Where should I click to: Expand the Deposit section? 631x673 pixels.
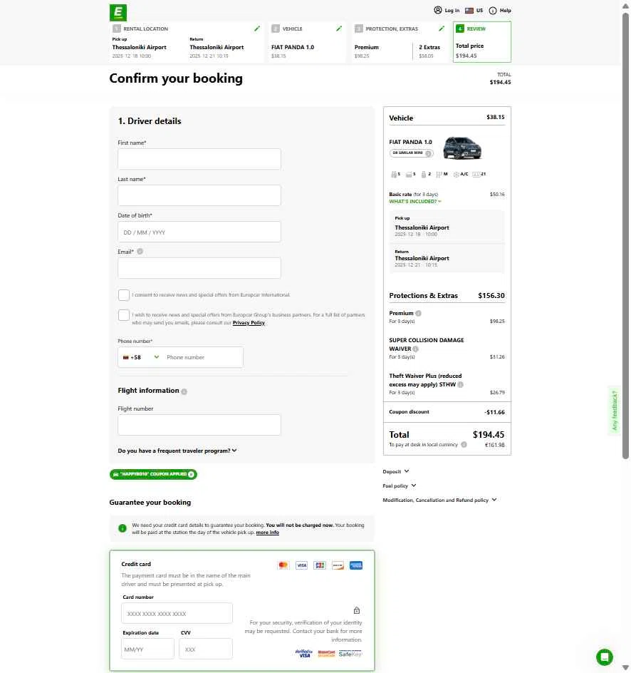(x=396, y=471)
